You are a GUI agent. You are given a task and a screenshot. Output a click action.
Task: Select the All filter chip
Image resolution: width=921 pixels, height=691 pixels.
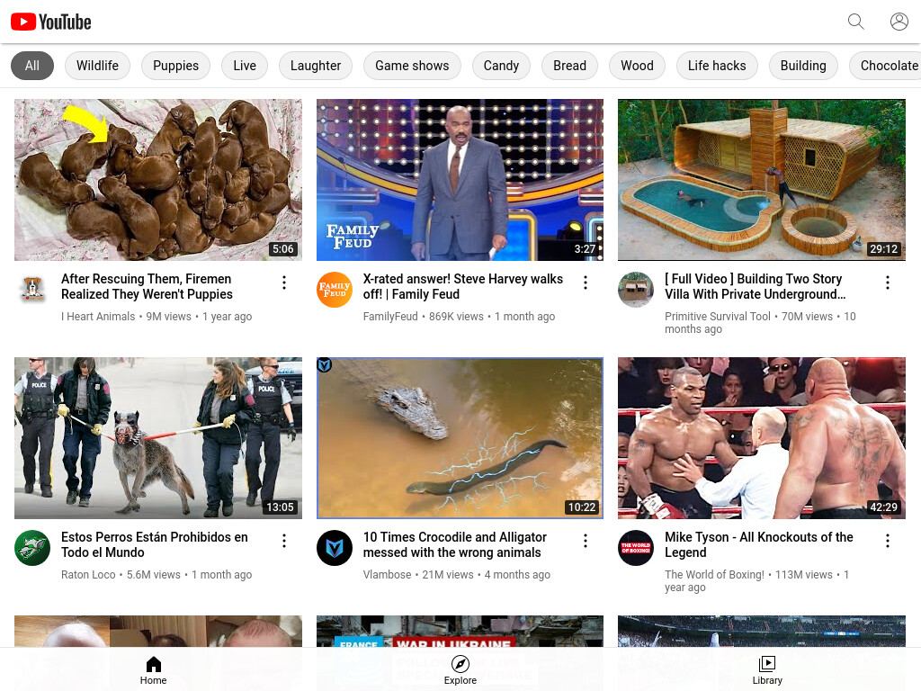point(32,66)
